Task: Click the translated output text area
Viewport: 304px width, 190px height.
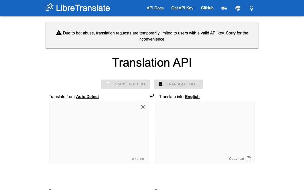Action: (205, 132)
